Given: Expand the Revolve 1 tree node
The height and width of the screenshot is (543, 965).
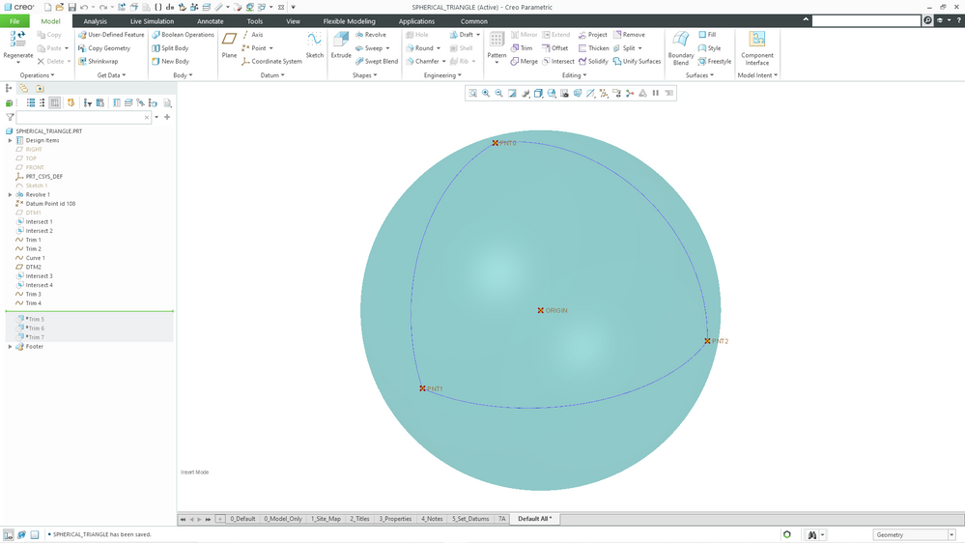Looking at the screenshot, I should coord(10,194).
